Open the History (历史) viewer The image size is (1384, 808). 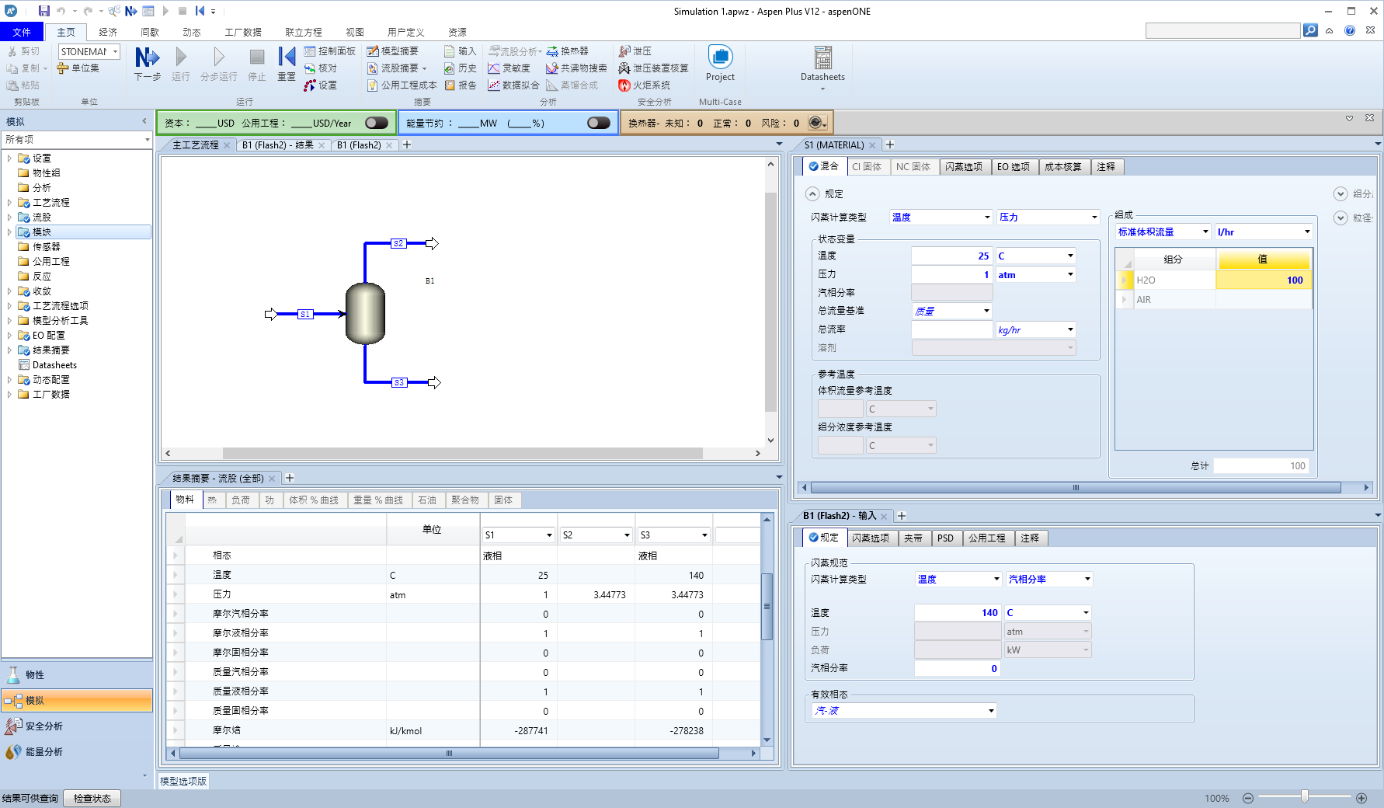[x=460, y=68]
